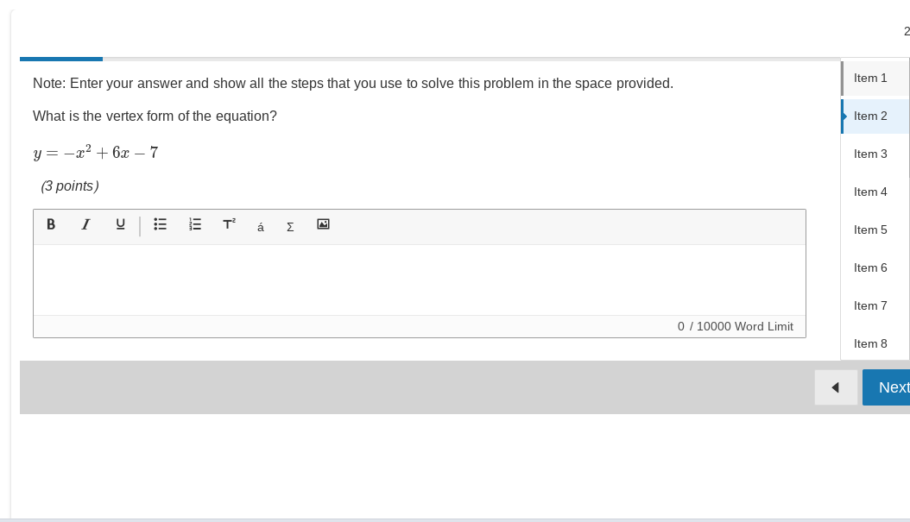910x522 pixels.
Task: Open Item 8
Action: click(x=870, y=343)
